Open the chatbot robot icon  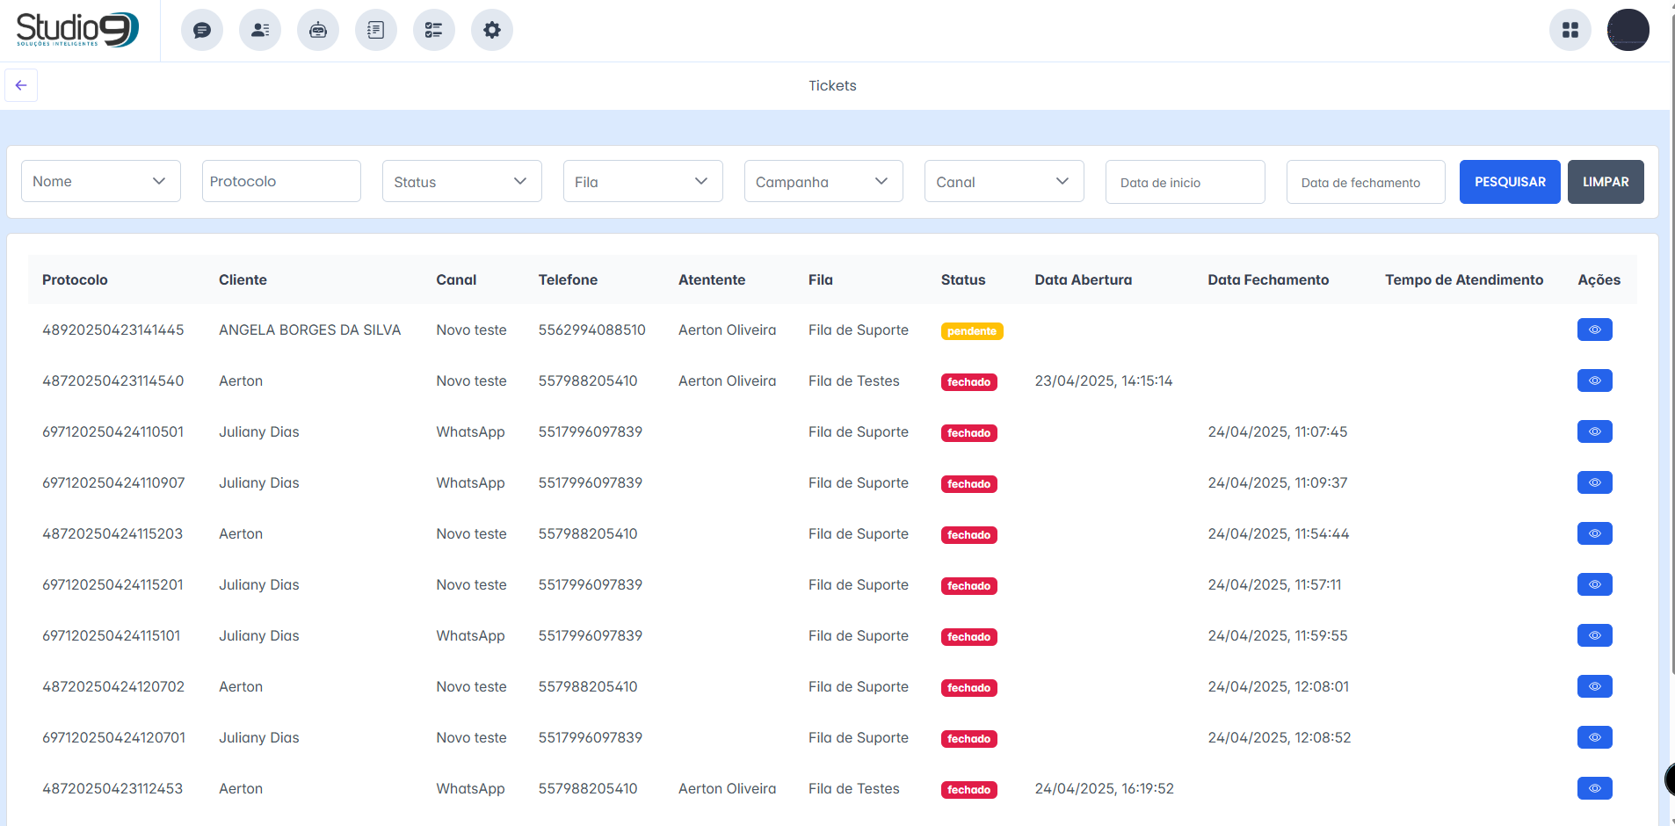click(318, 30)
